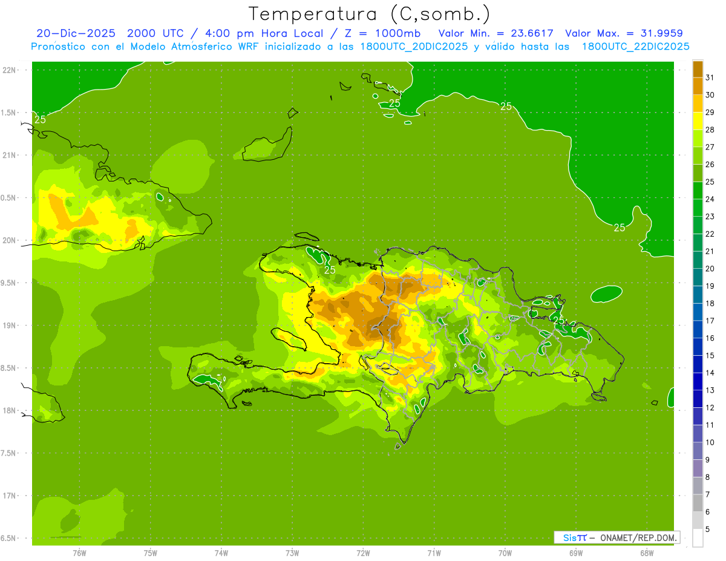Click the 1800UTC_22DIC2025 validity timestamp
The image size is (726, 561).
636,47
